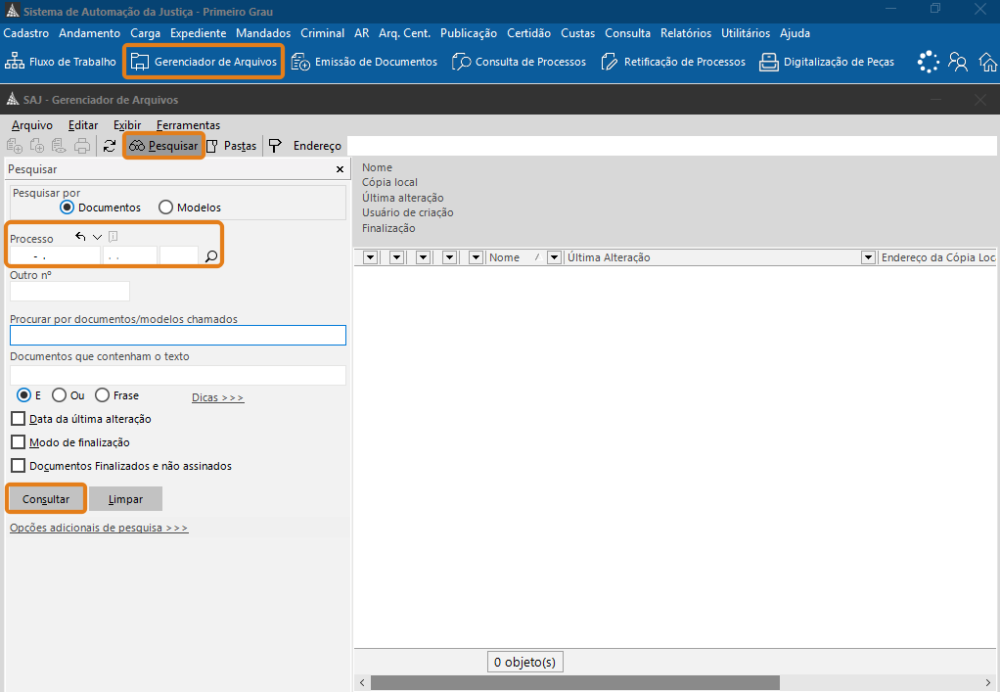Choose the Ou search operator
The width and height of the screenshot is (1000, 692).
[60, 395]
